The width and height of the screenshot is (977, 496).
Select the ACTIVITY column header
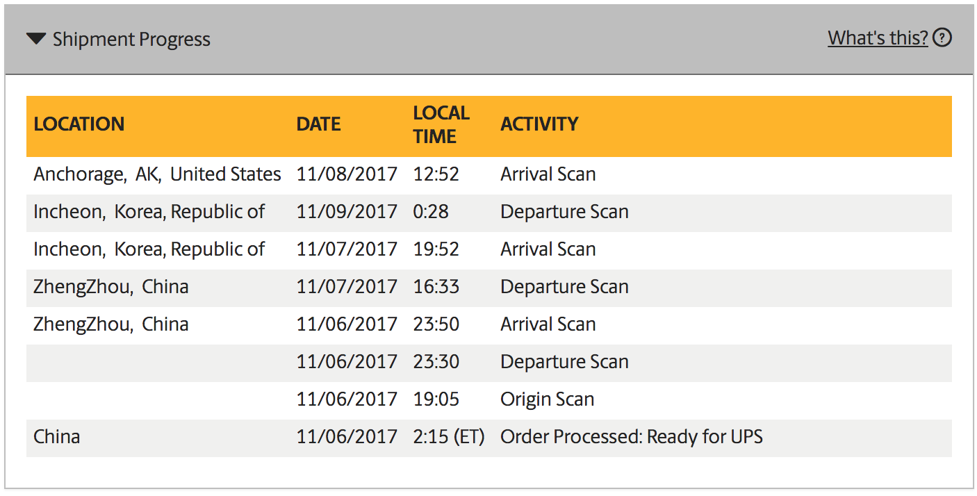(x=539, y=124)
